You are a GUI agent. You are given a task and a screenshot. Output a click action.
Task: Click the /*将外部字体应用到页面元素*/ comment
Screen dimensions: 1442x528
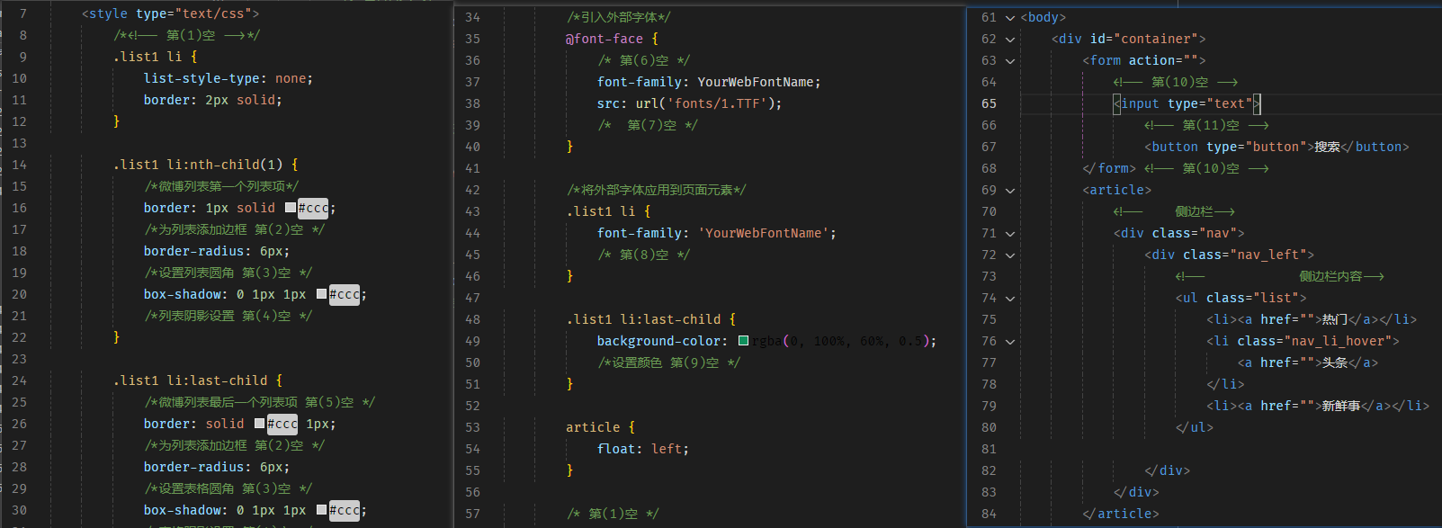point(656,190)
